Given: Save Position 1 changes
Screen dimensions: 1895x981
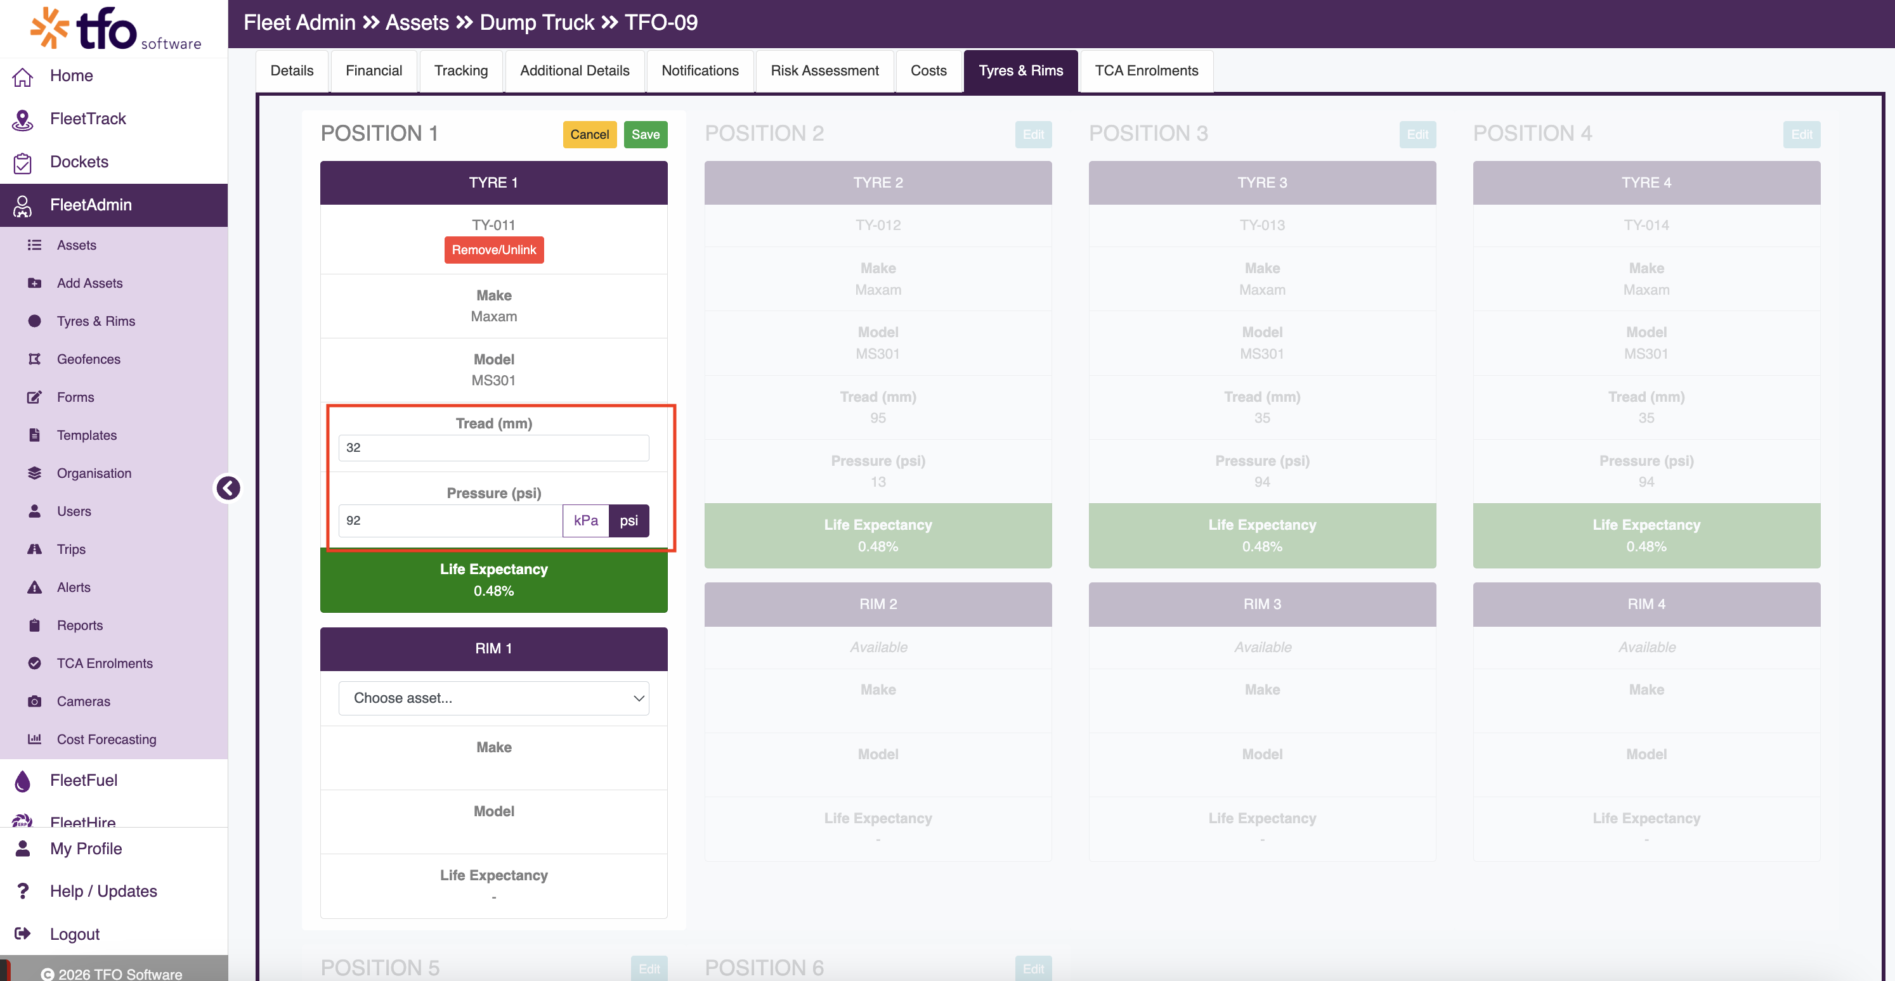Looking at the screenshot, I should pos(645,135).
